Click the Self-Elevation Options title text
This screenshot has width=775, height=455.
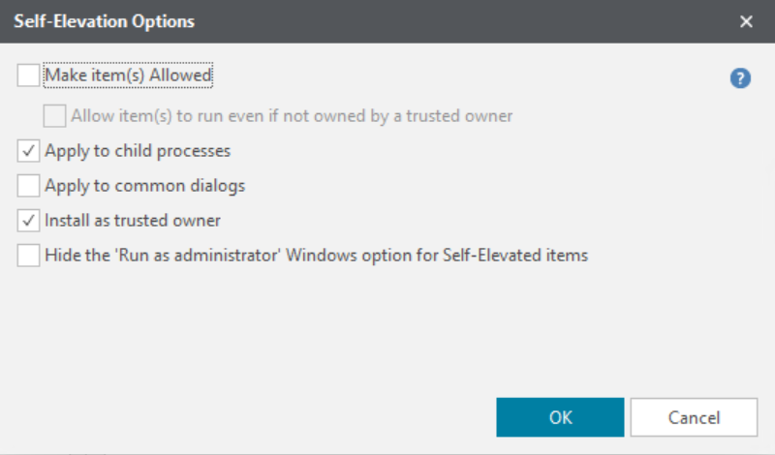tap(105, 21)
